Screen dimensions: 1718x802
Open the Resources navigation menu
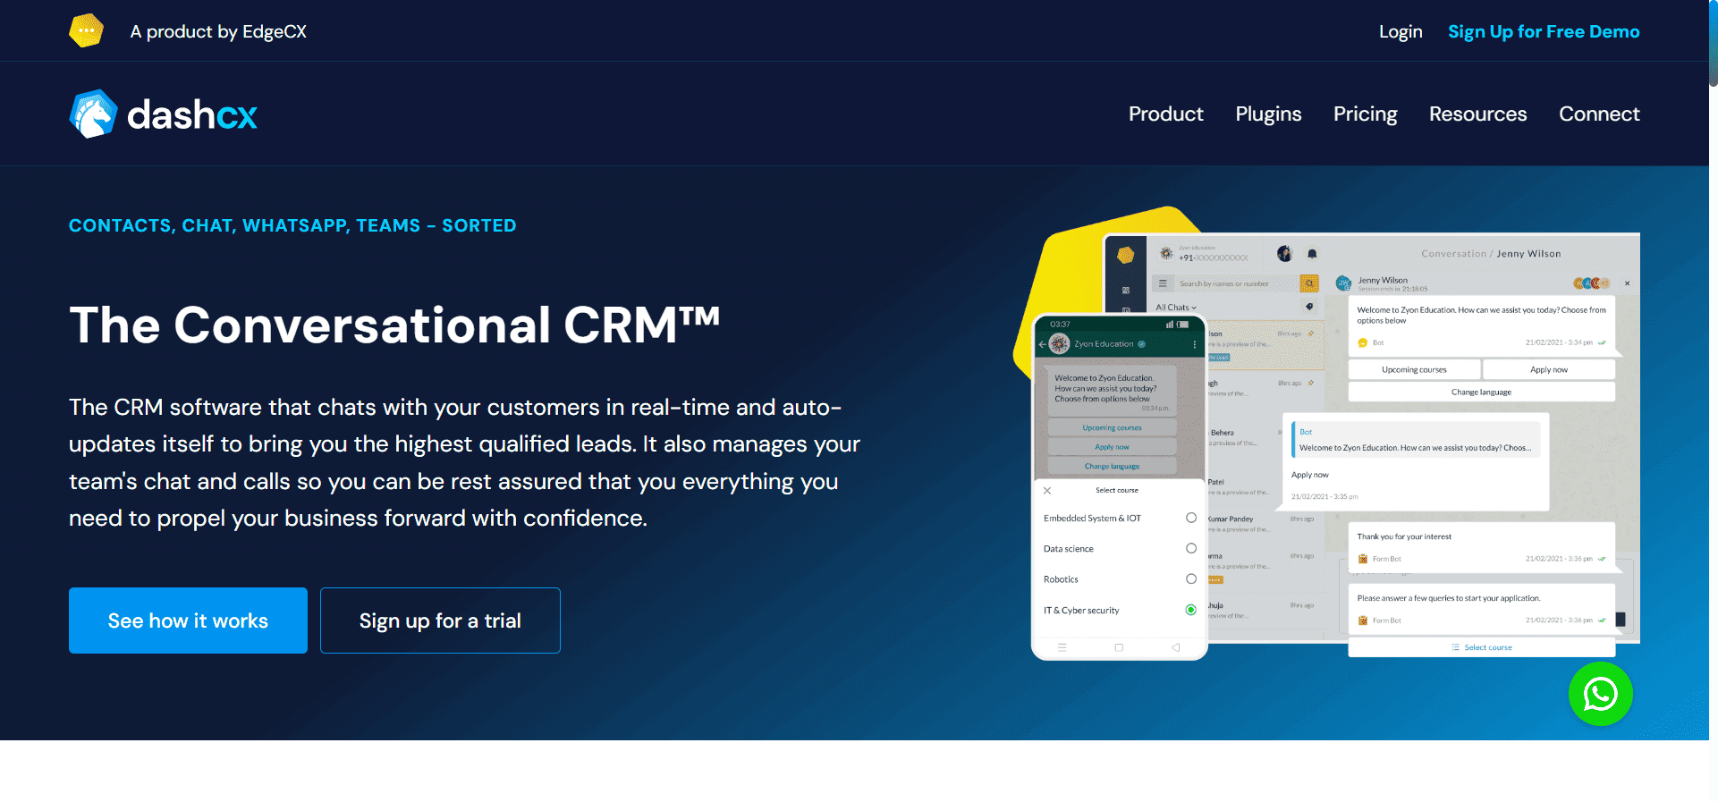[1477, 114]
